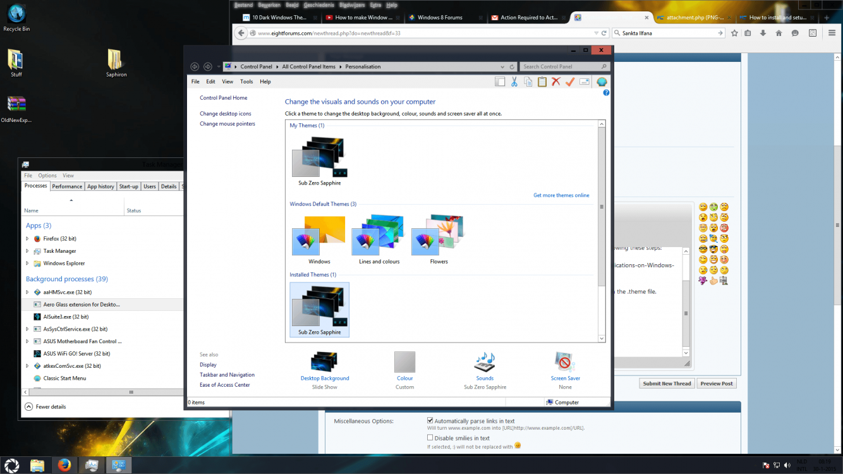
Task: Select the Windows default theme thumbnail
Action: [x=319, y=236]
